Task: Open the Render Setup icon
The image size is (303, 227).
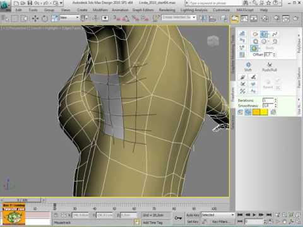Action: (276, 18)
